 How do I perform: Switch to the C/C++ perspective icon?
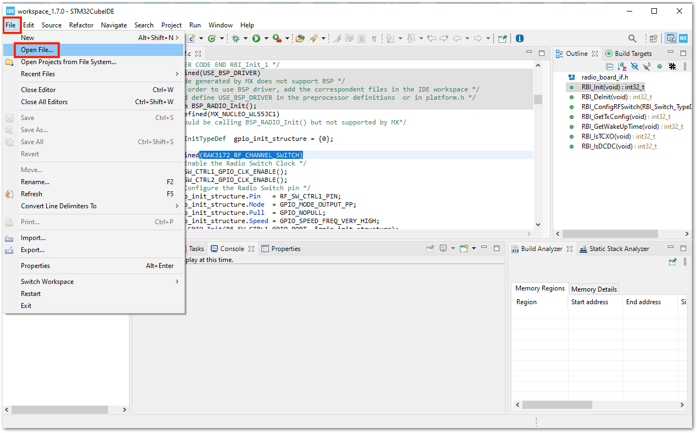tap(671, 38)
